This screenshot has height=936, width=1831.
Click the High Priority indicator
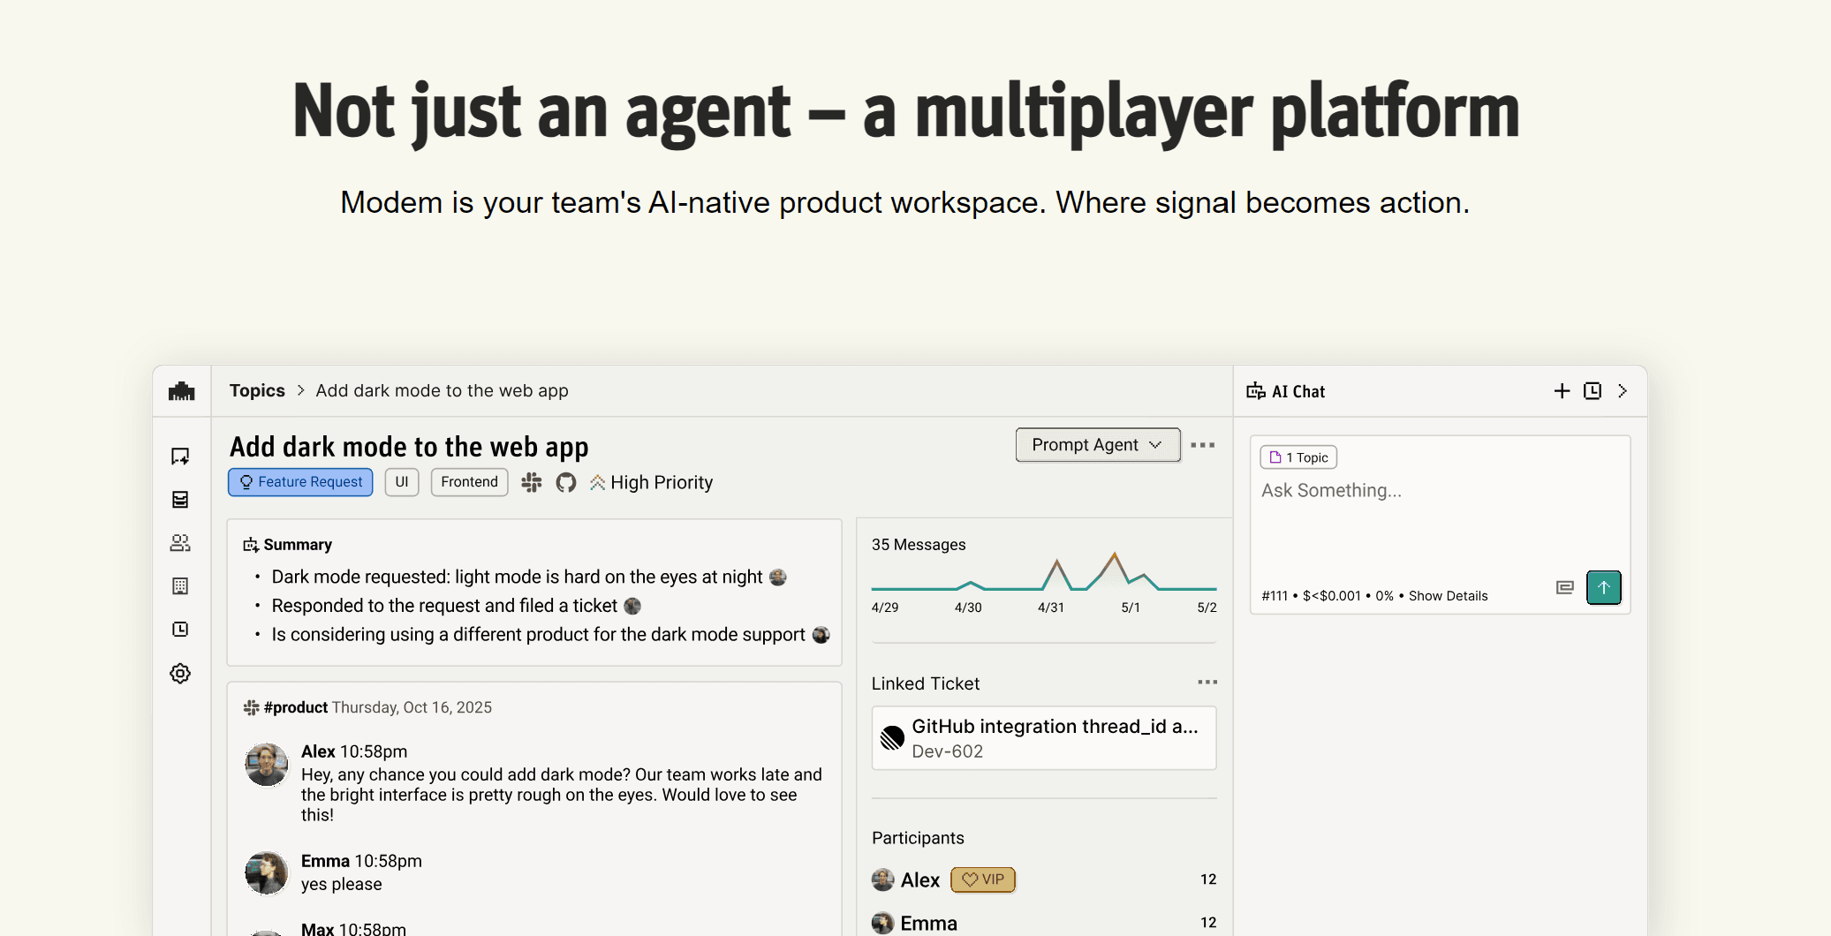(652, 482)
